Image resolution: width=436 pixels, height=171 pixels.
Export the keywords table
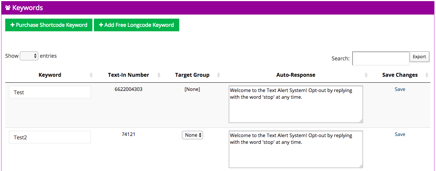tap(419, 57)
